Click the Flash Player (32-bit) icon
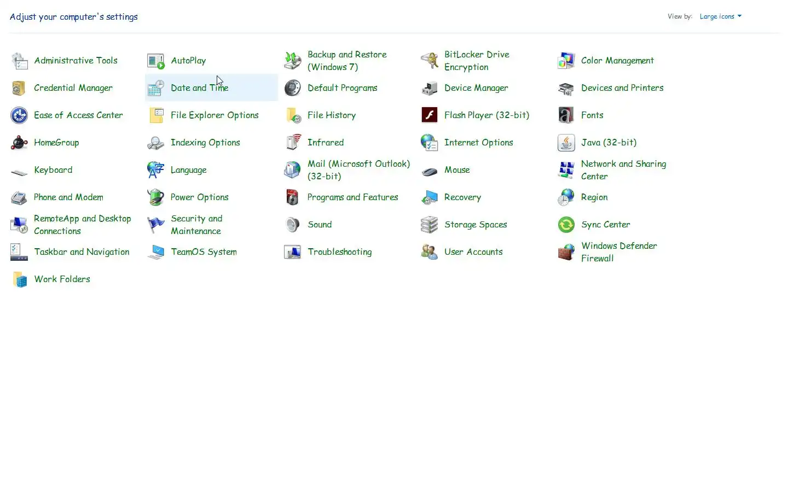 pyautogui.click(x=430, y=115)
